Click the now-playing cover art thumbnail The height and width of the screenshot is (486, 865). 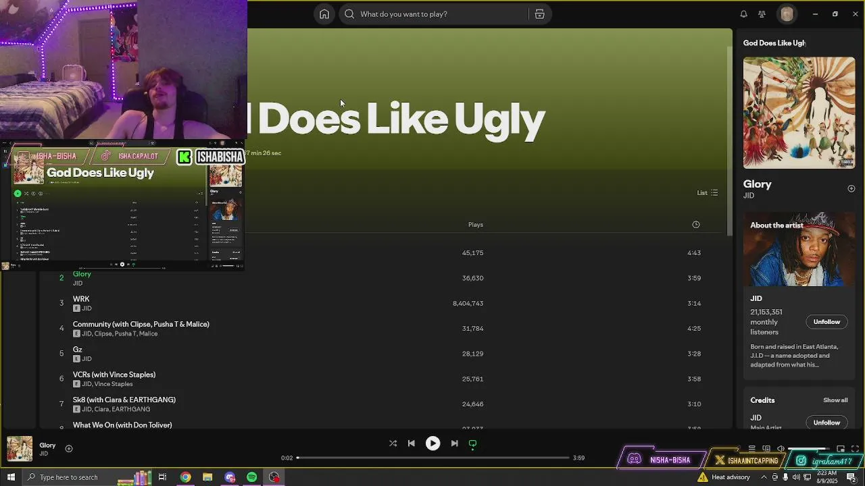pos(20,449)
